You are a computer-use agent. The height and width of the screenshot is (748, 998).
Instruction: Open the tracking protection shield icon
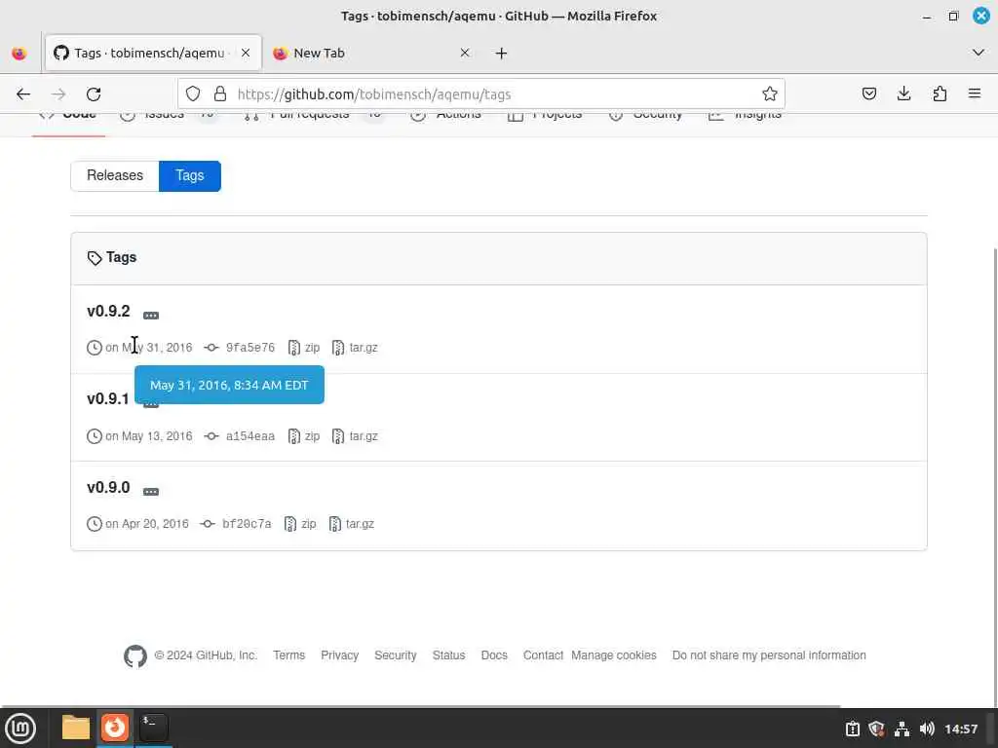[193, 94]
